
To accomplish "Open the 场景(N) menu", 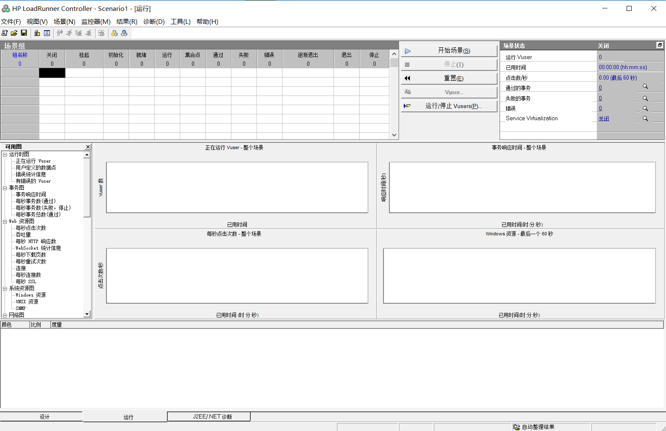I will [65, 22].
